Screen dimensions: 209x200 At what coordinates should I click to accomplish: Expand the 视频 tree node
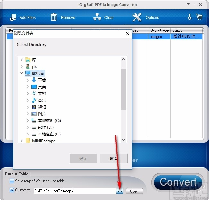coord(28,107)
